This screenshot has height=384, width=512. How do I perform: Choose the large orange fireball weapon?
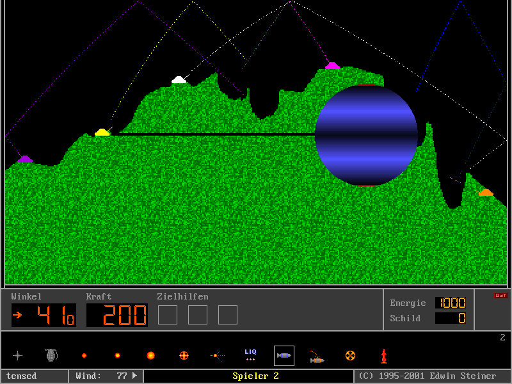(x=150, y=355)
